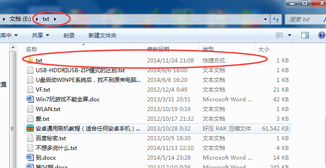
Task: Click the 搜索 txt search field
Action: tap(305, 19)
